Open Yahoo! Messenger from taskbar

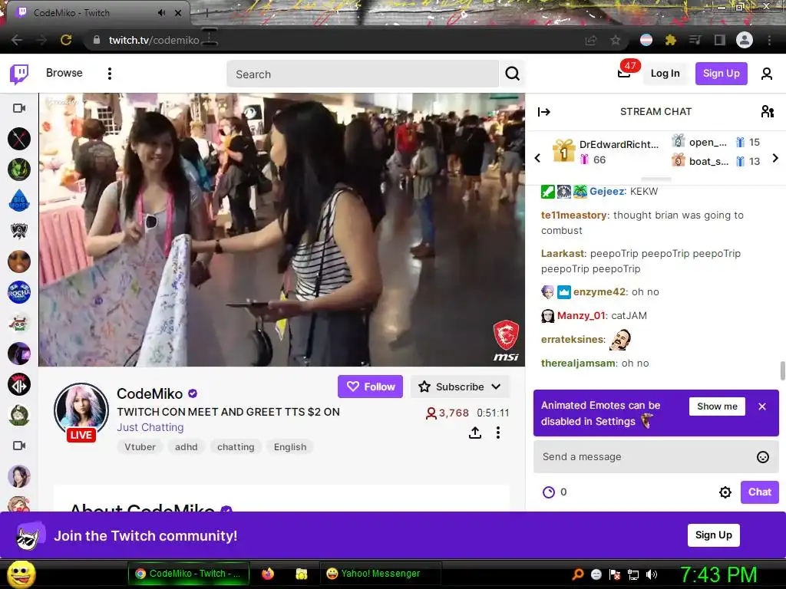(x=381, y=574)
